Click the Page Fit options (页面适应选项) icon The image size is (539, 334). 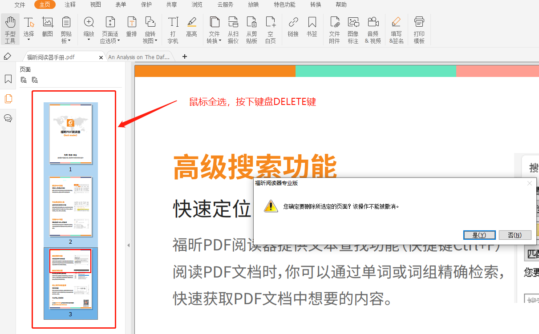click(110, 22)
